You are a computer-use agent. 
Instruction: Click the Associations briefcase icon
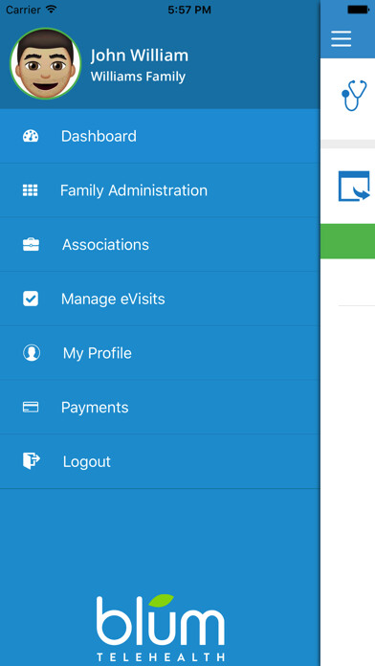(31, 245)
